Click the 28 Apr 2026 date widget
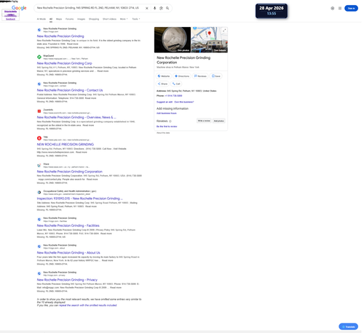 [272, 11]
